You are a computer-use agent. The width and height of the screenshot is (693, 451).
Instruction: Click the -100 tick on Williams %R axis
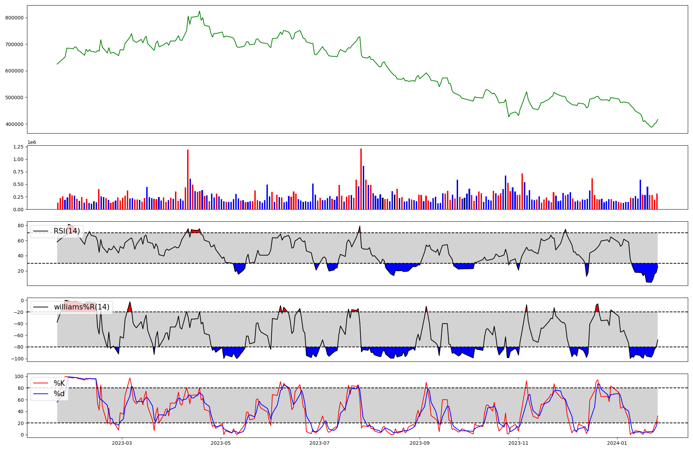coord(17,359)
